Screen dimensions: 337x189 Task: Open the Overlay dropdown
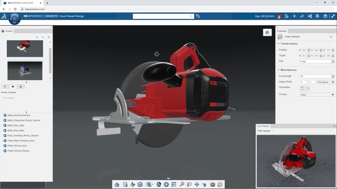coord(317,95)
